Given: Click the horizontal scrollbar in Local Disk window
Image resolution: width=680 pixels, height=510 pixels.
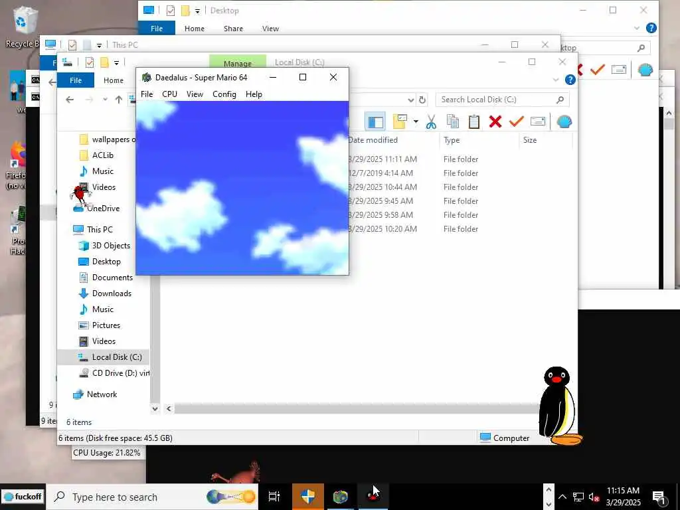Looking at the screenshot, I should click(356, 408).
